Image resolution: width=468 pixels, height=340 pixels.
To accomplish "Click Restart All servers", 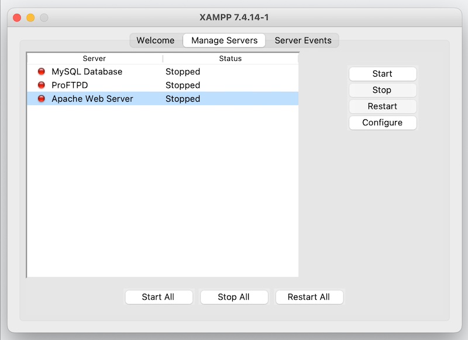I will [309, 297].
